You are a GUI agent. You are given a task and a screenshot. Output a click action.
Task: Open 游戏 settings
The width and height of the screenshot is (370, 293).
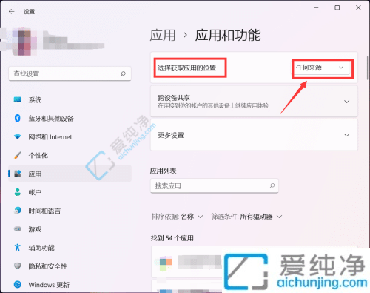coord(70,229)
